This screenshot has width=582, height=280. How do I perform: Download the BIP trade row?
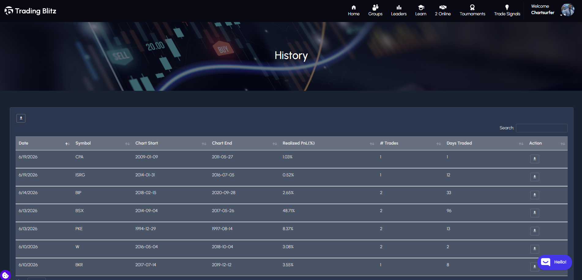pos(535,195)
